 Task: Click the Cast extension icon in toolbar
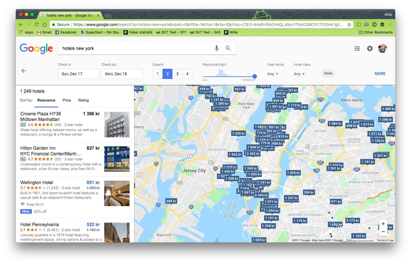click(x=359, y=24)
